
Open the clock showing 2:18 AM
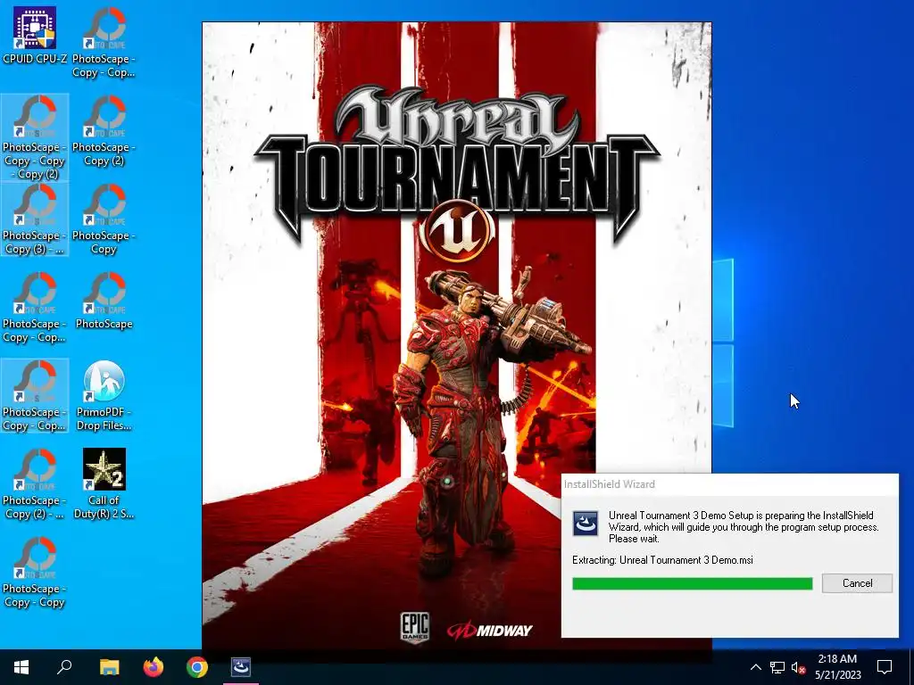(x=837, y=667)
